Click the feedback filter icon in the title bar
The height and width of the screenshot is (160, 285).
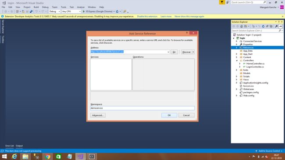(x=222, y=2)
